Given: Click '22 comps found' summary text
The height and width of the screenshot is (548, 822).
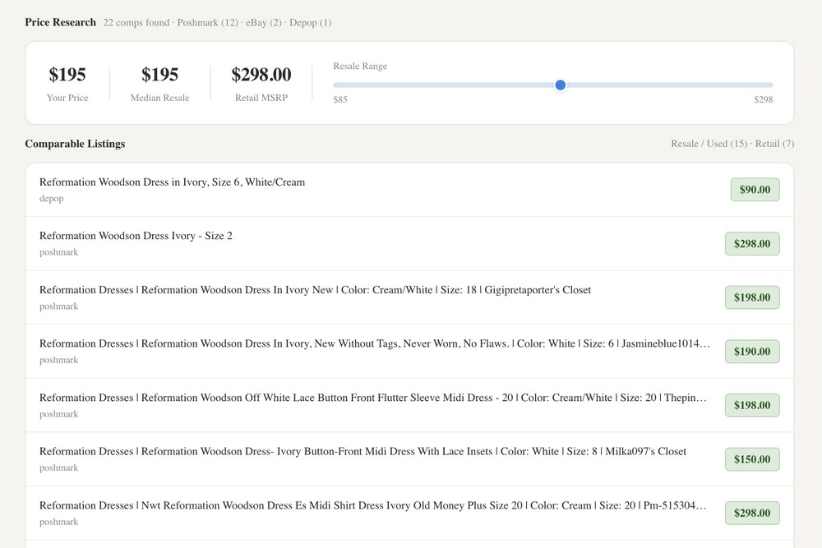Looking at the screenshot, I should pos(136,22).
